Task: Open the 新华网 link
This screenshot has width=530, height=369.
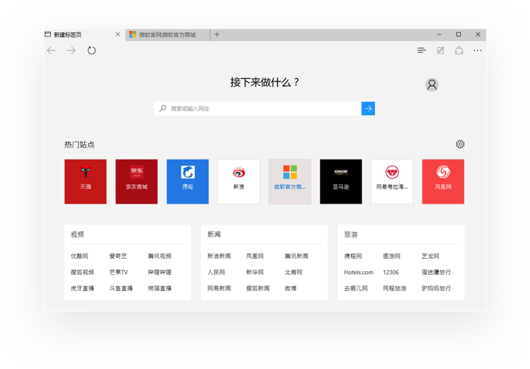Action: (255, 273)
